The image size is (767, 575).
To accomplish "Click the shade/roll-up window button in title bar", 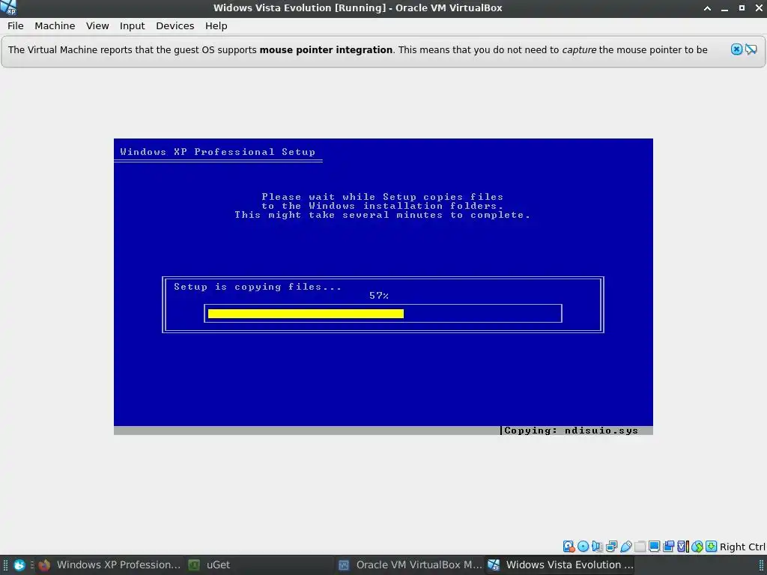I will point(707,7).
